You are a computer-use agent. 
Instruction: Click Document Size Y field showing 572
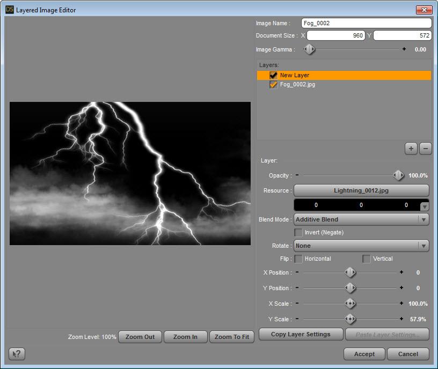(x=403, y=35)
